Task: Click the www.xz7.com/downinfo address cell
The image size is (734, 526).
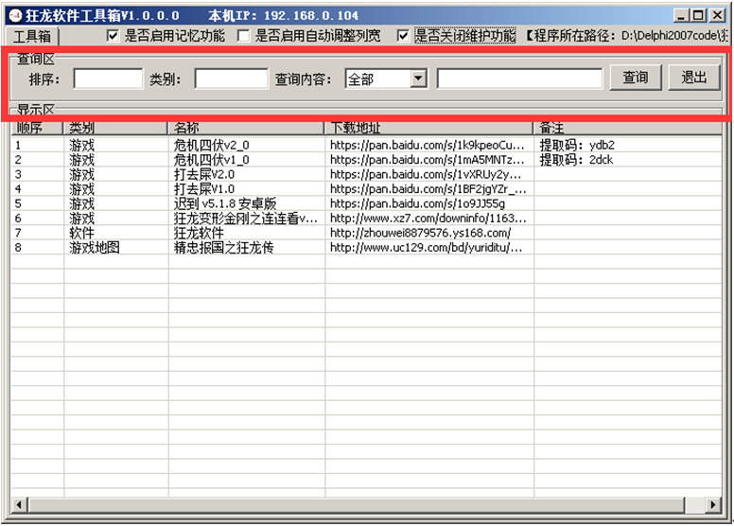Action: [429, 218]
